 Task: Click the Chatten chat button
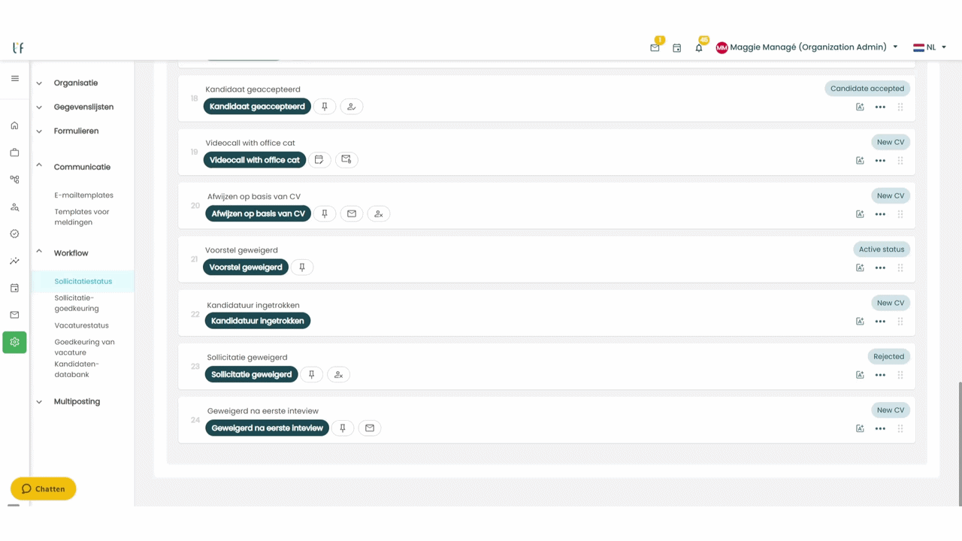tap(44, 489)
